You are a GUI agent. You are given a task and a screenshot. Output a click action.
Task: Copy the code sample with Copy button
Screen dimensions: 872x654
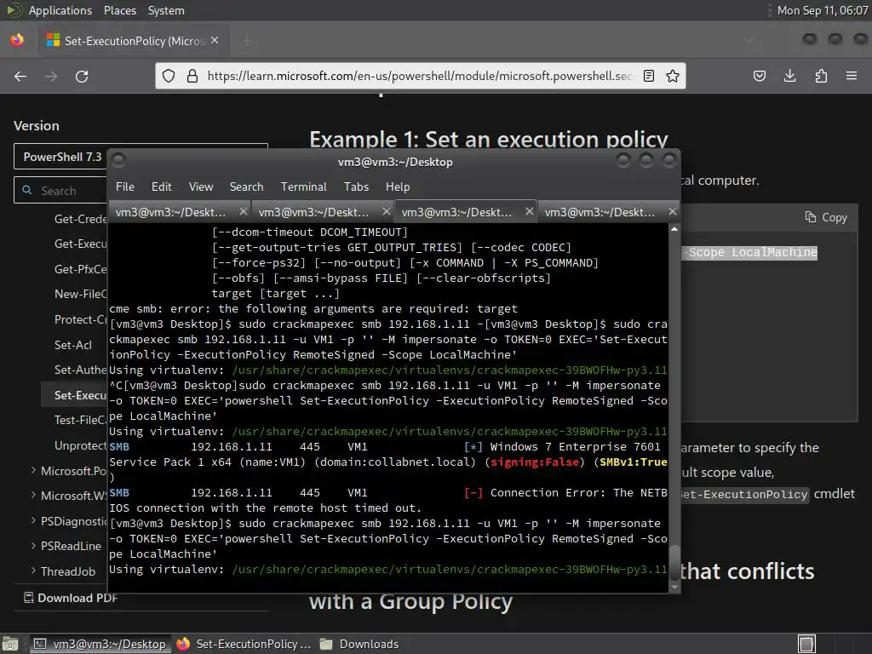tap(826, 217)
